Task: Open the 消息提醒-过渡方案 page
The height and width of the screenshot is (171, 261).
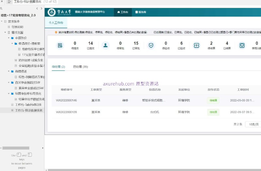Action: pyautogui.click(x=31, y=60)
